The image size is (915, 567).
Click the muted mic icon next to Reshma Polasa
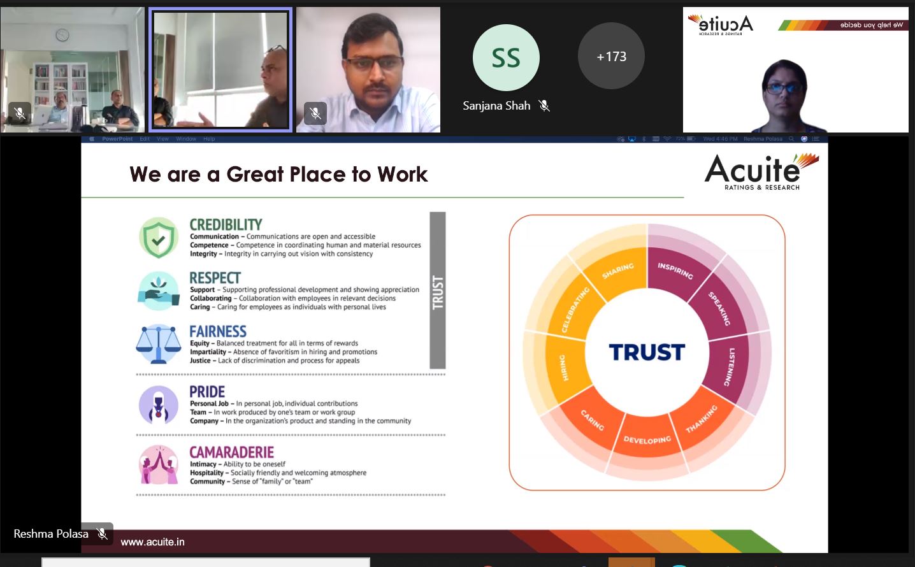click(x=102, y=533)
